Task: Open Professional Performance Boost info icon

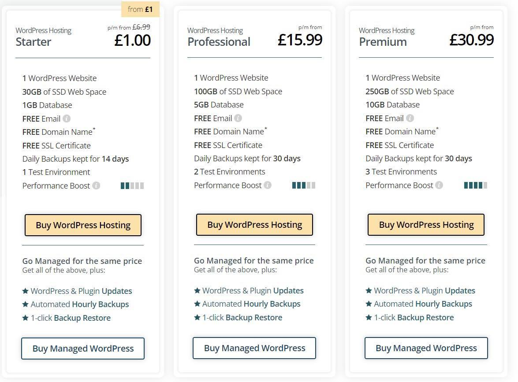Action: [268, 185]
